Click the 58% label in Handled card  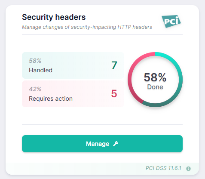35,61
